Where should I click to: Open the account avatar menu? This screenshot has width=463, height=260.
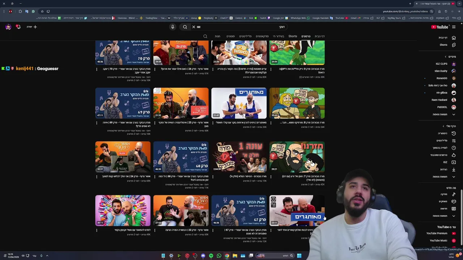click(x=8, y=27)
